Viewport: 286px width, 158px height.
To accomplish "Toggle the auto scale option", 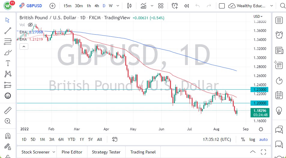I will [263, 139].
